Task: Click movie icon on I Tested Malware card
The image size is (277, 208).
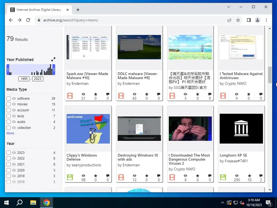Action: 223,96
